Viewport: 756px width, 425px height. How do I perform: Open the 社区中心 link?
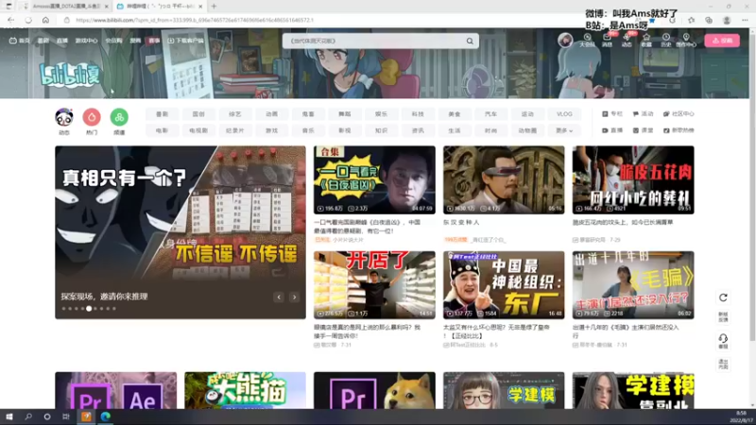click(679, 114)
